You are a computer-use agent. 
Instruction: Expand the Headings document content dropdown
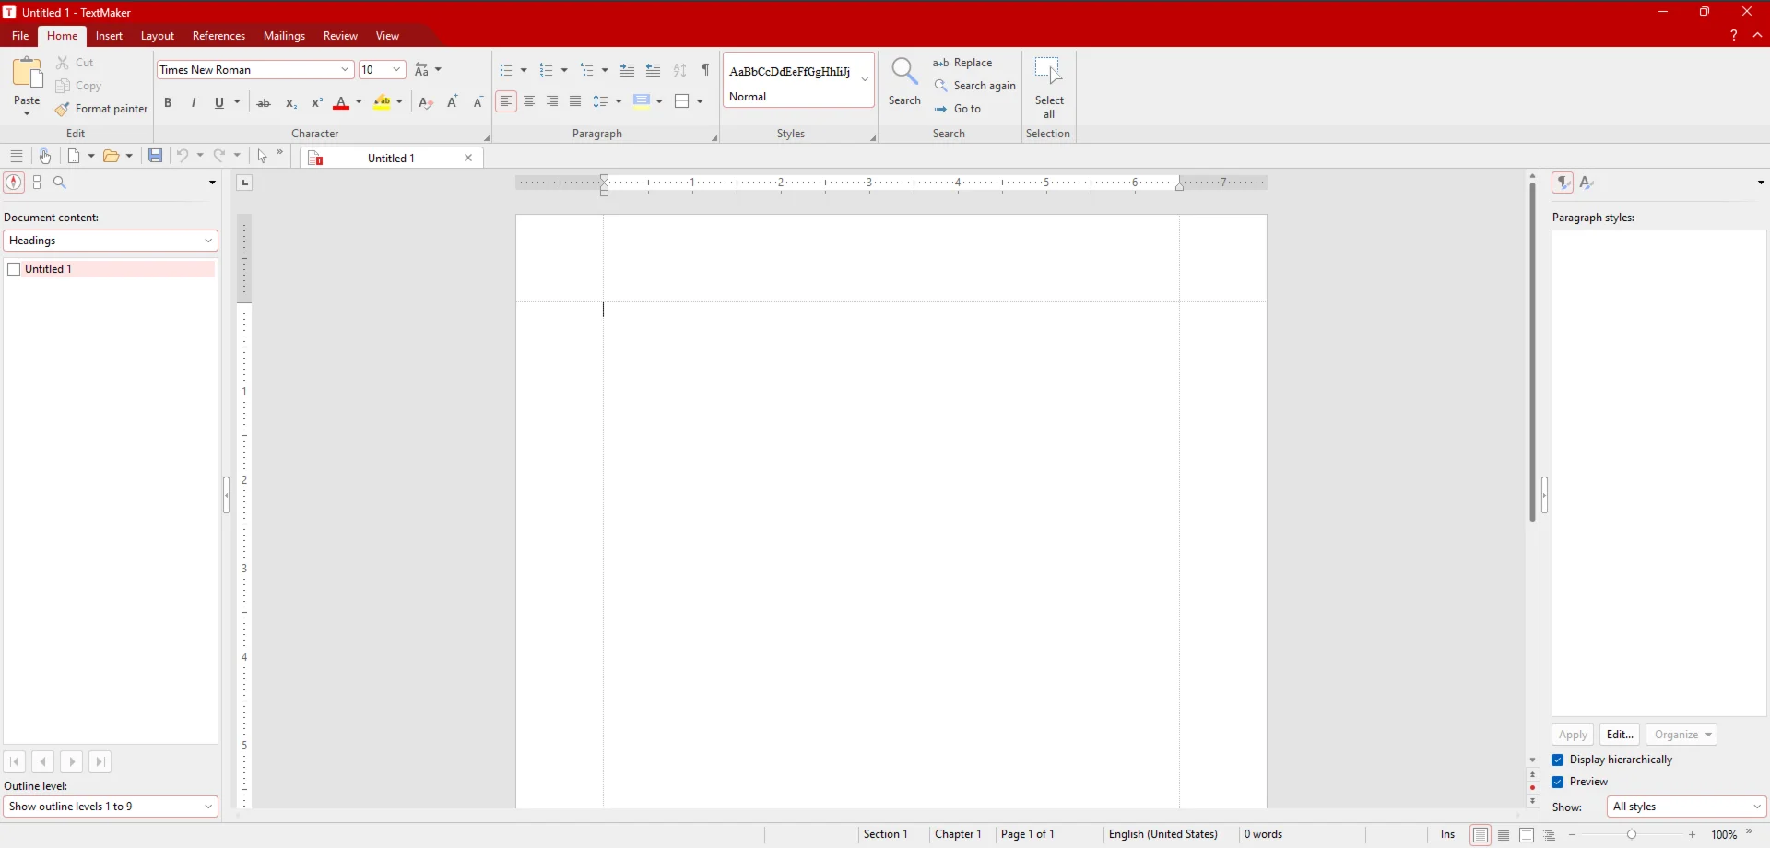click(x=208, y=241)
